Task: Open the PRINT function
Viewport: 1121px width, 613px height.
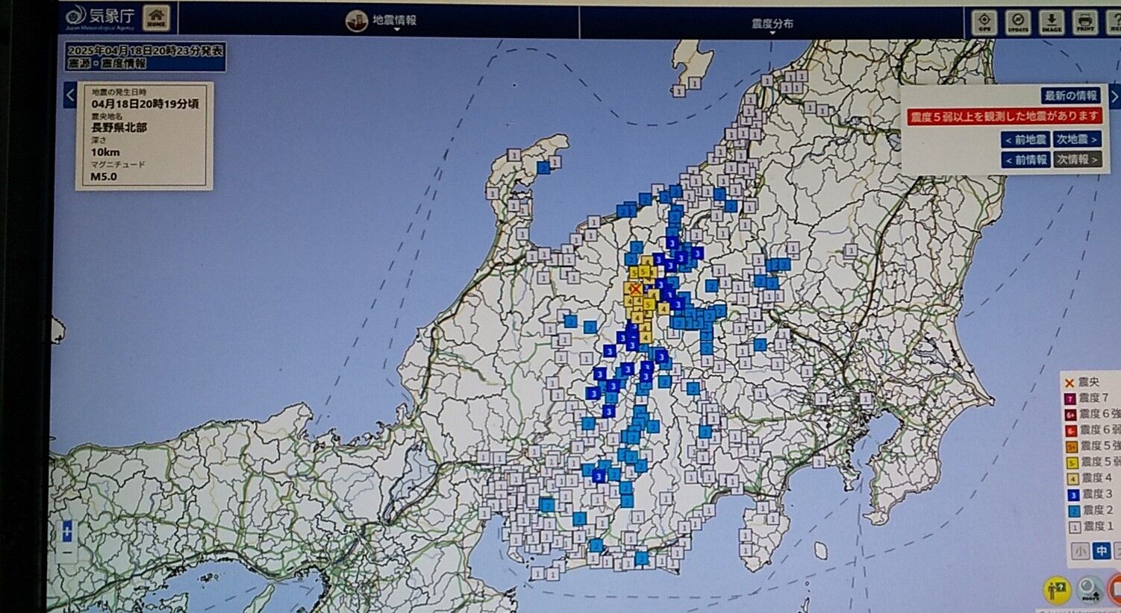Action: 1085,22
